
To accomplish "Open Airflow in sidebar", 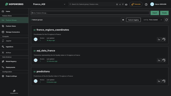I will pos(14,53).
